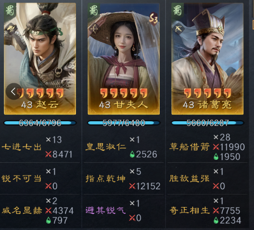This screenshot has width=254, height=230.
Task: Click the 蜀 faction badge on 诸葛亮 card
Action: (x=178, y=10)
